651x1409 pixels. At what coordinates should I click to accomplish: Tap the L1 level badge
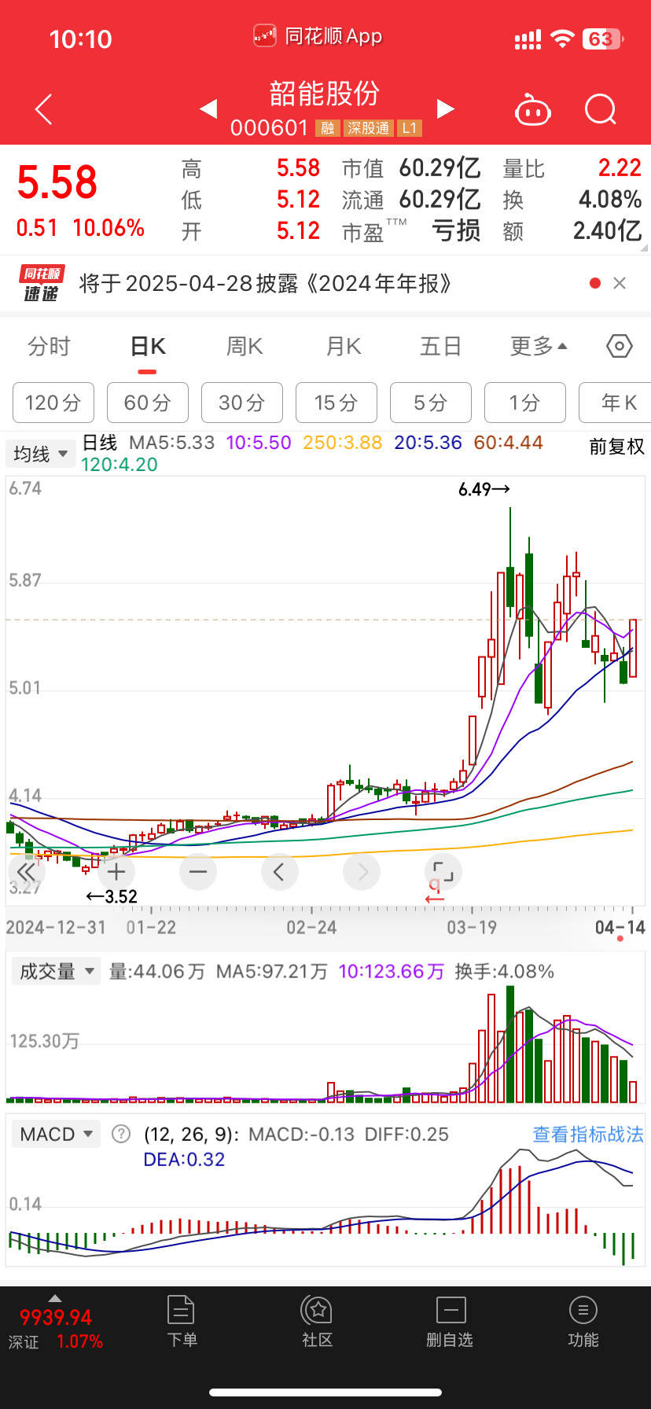point(410,128)
